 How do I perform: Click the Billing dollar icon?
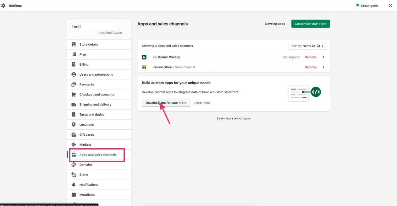(x=74, y=64)
